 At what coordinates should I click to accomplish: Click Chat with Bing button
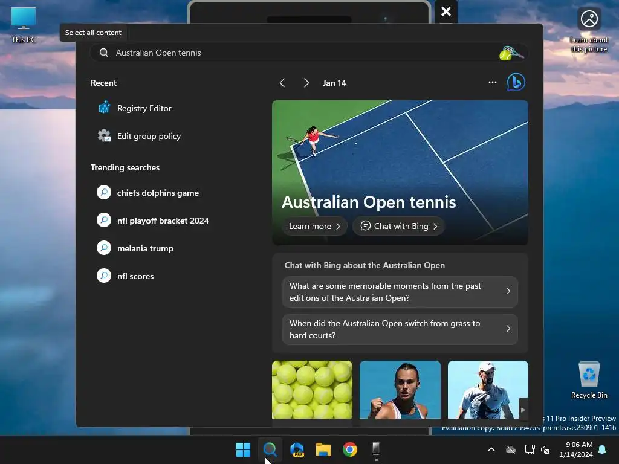tap(399, 226)
